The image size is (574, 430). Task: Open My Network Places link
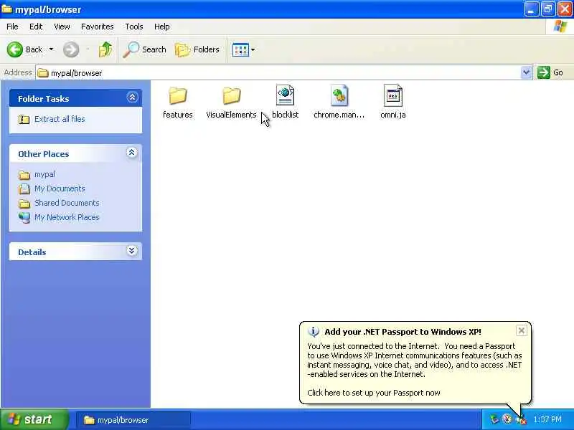(67, 217)
